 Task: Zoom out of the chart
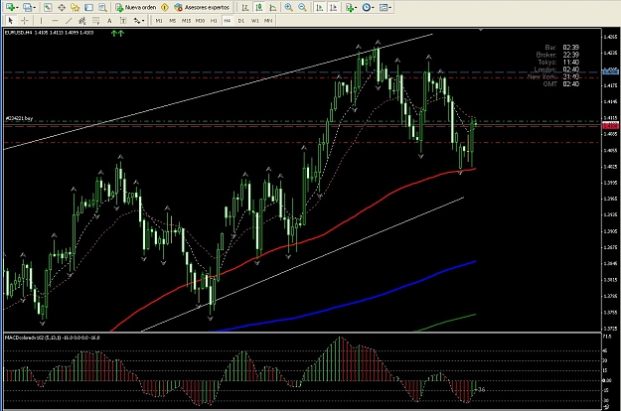tap(302, 7)
